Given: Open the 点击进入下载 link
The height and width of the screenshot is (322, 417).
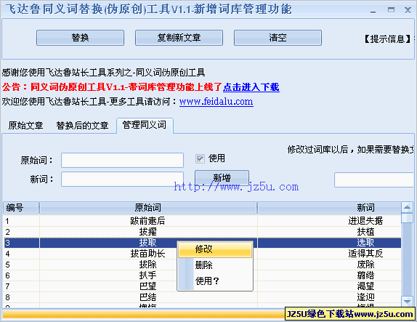Looking at the screenshot, I should 251,87.
